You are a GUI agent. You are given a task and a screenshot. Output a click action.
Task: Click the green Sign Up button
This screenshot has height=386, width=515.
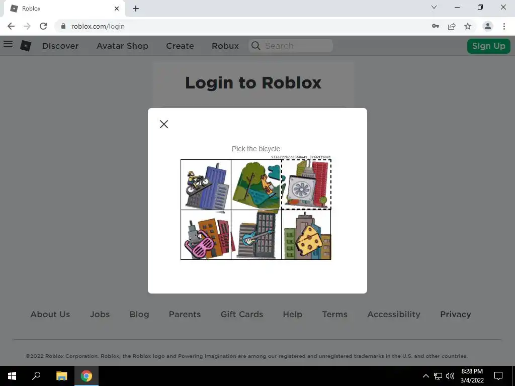(489, 46)
